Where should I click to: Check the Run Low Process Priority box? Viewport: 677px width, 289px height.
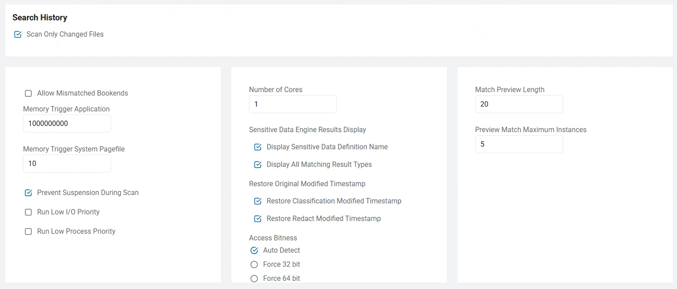[x=28, y=232]
